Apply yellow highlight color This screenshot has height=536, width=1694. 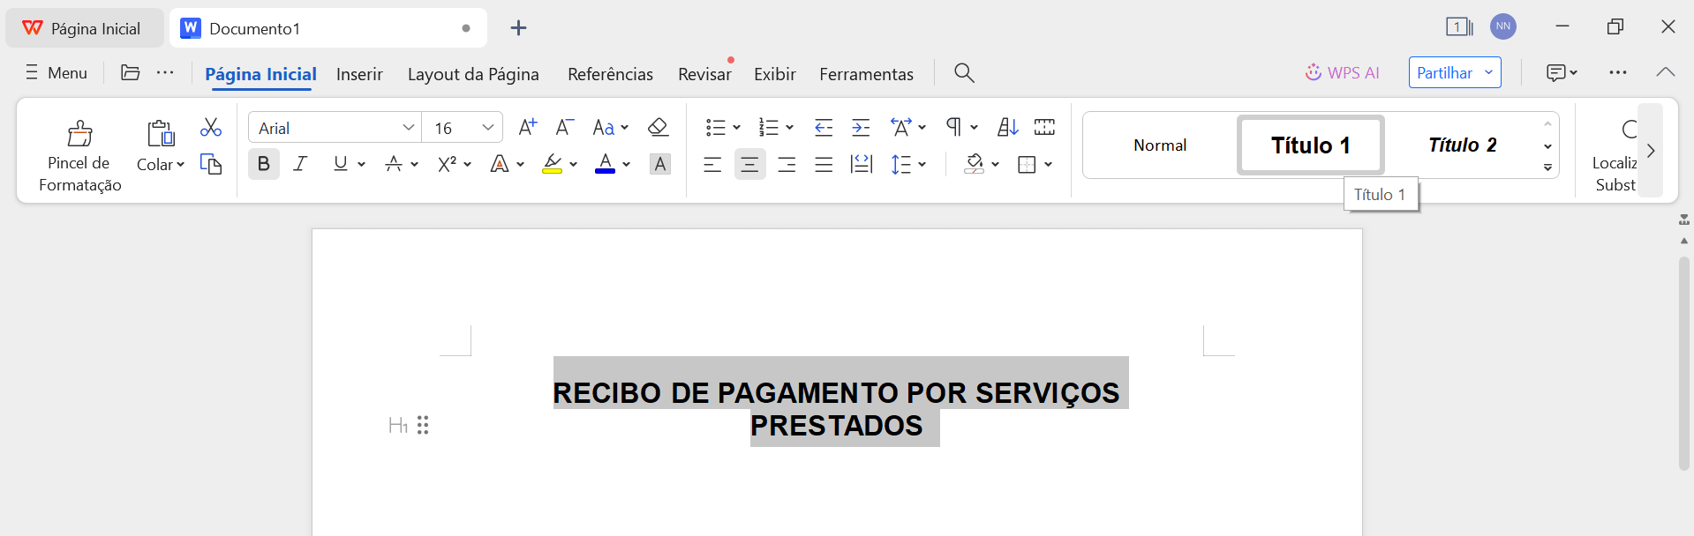(x=553, y=164)
